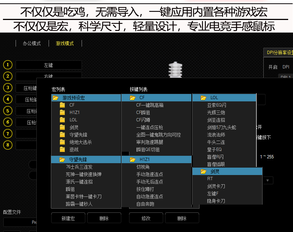293x232 pixels.
Task: Open the dropdown arrow at right edge
Action: click(x=267, y=181)
